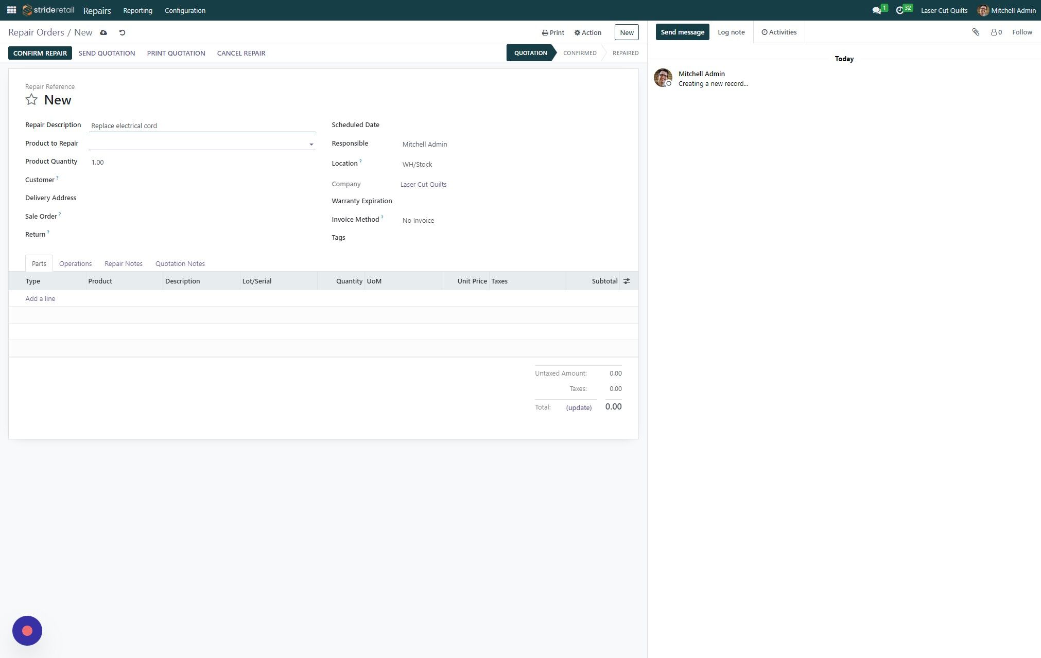Change Invoice Method No Invoice
1041x658 pixels.
pos(511,220)
